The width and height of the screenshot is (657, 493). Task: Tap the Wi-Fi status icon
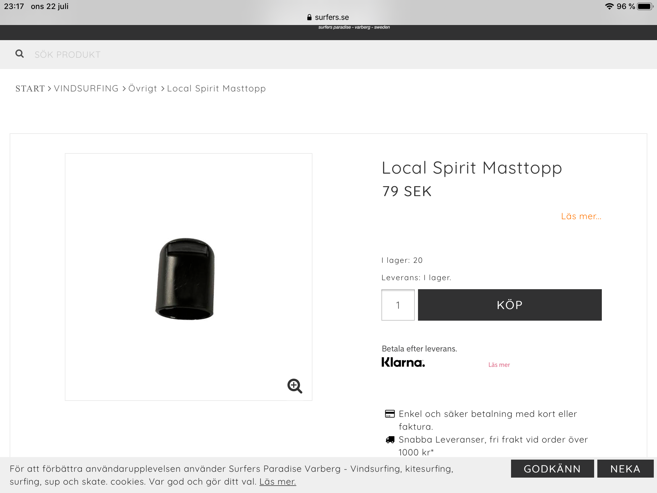coord(609,6)
